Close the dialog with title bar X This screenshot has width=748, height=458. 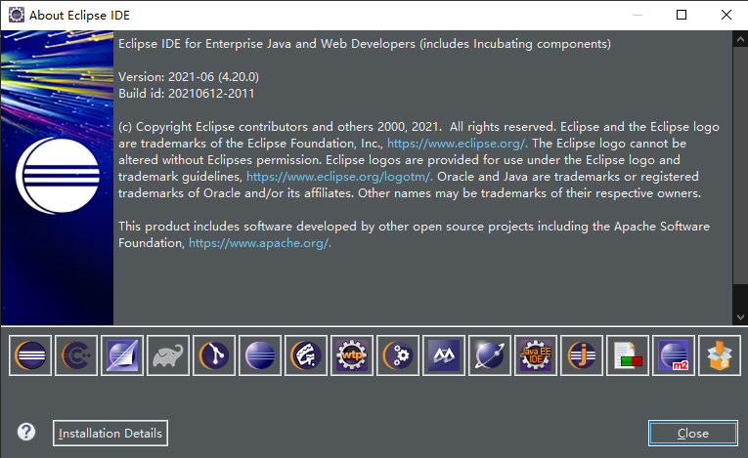click(726, 15)
